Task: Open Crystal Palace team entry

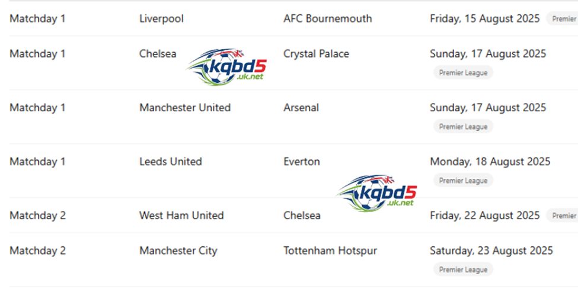Action: tap(316, 54)
